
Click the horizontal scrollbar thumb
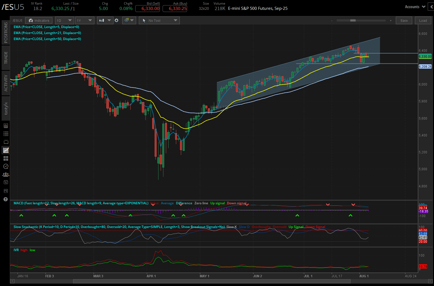pyautogui.click(x=212, y=281)
